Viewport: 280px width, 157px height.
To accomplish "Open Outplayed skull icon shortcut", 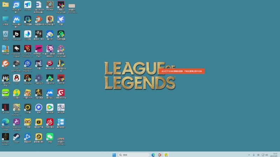I will (x=16, y=35).
